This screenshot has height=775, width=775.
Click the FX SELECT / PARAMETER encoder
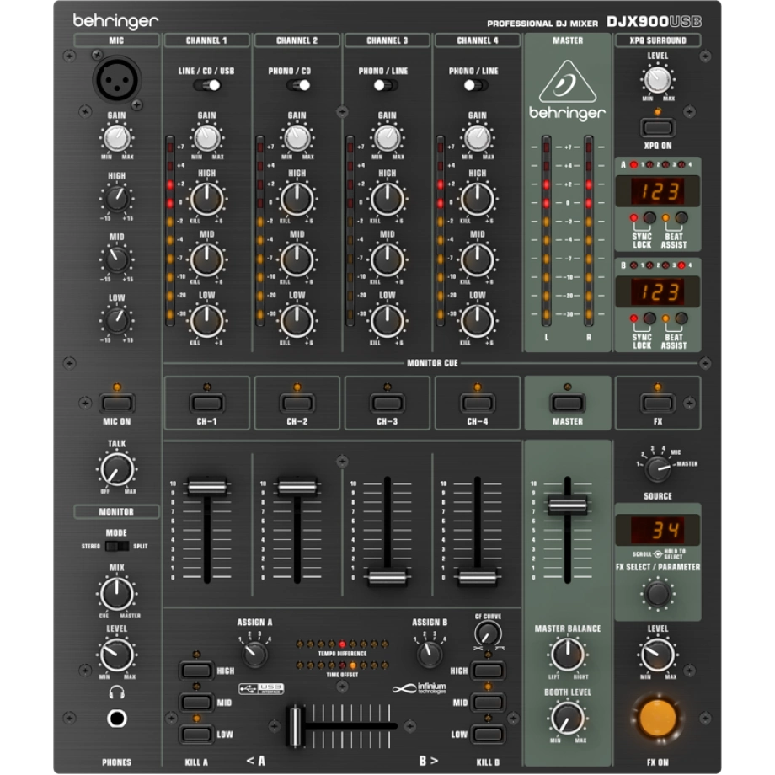[x=657, y=593]
